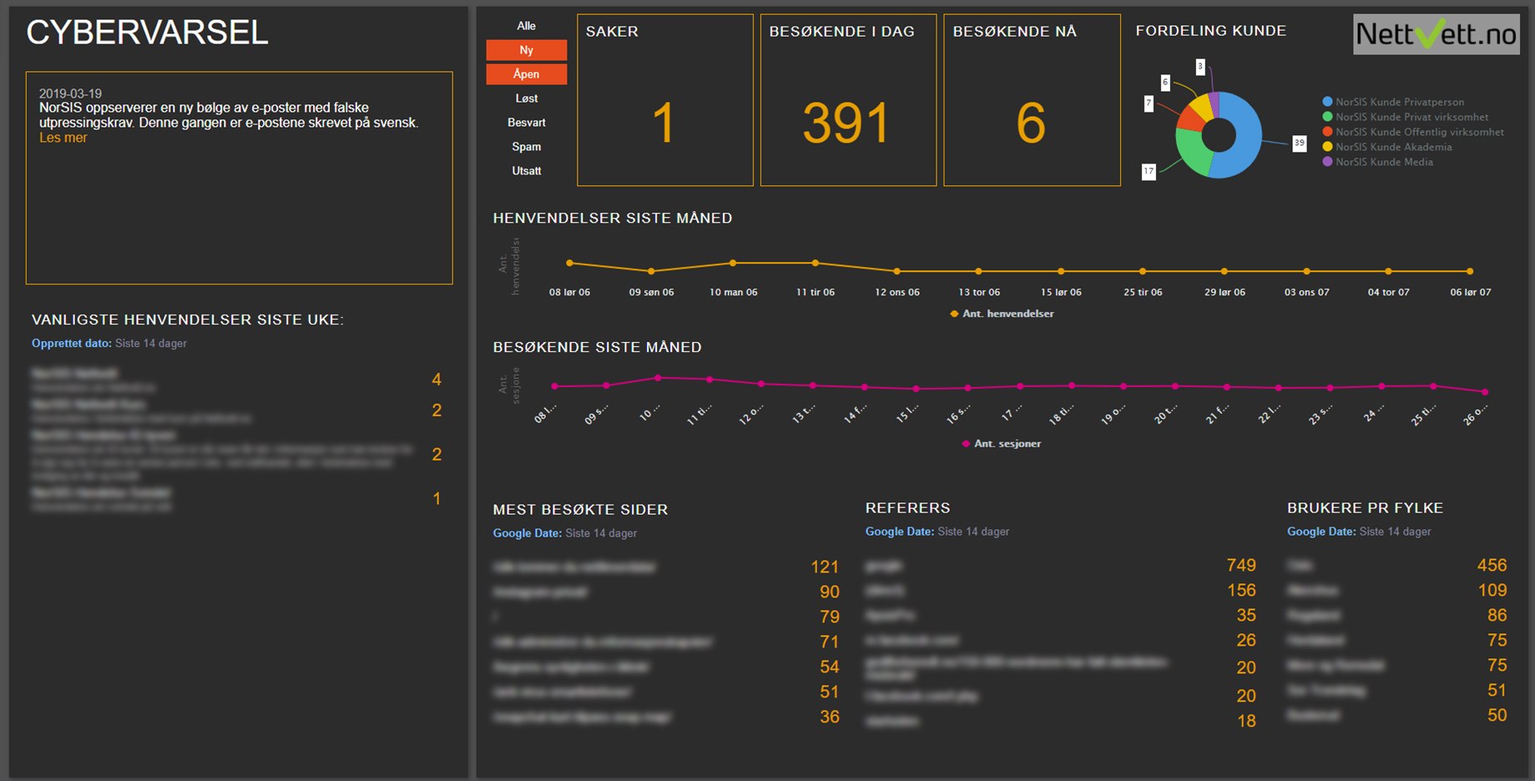Toggle the Ant. sesjoner legend marker
The width and height of the screenshot is (1535, 781).
[x=966, y=444]
